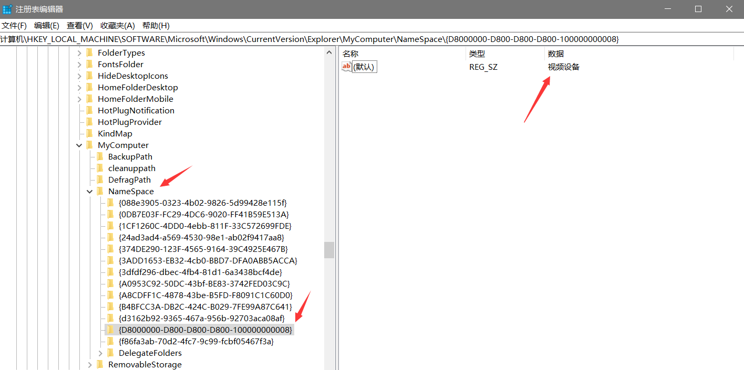Click the 视频设备 data cell
Viewport: 744px width, 370px height.
tap(564, 67)
